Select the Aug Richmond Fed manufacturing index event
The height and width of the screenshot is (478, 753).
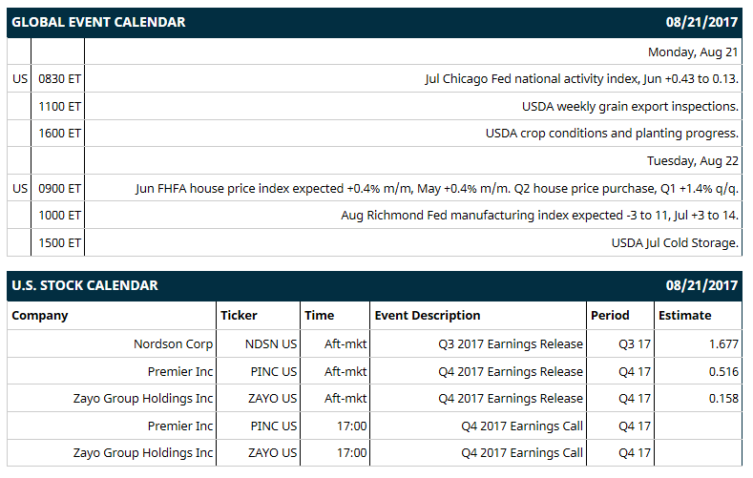click(540, 215)
